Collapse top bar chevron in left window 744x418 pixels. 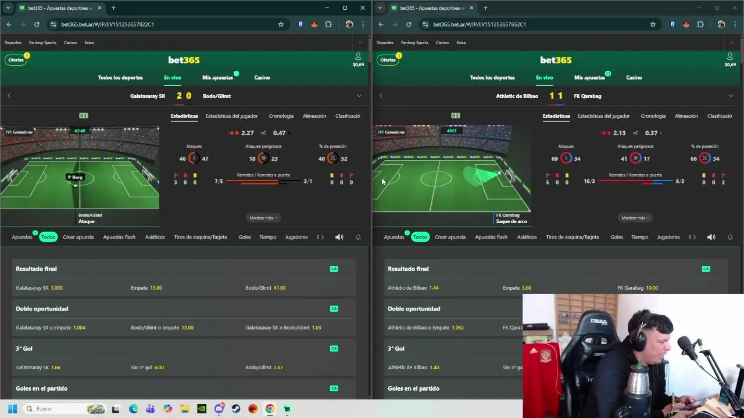tap(360, 42)
